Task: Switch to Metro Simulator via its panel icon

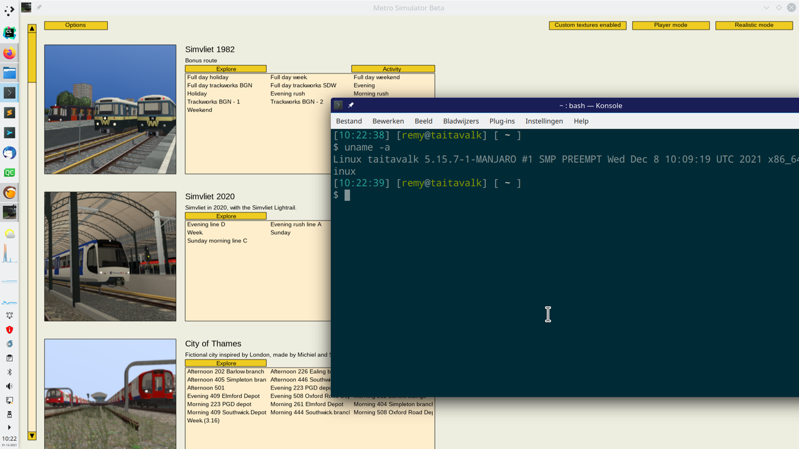Action: [9, 213]
